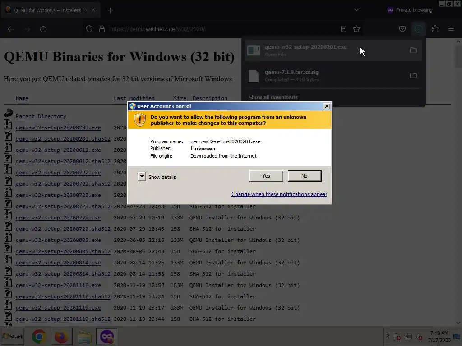This screenshot has width=462, height=346.
Task: Click the Parent Directory back-arrow icon
Action: (x=8, y=113)
